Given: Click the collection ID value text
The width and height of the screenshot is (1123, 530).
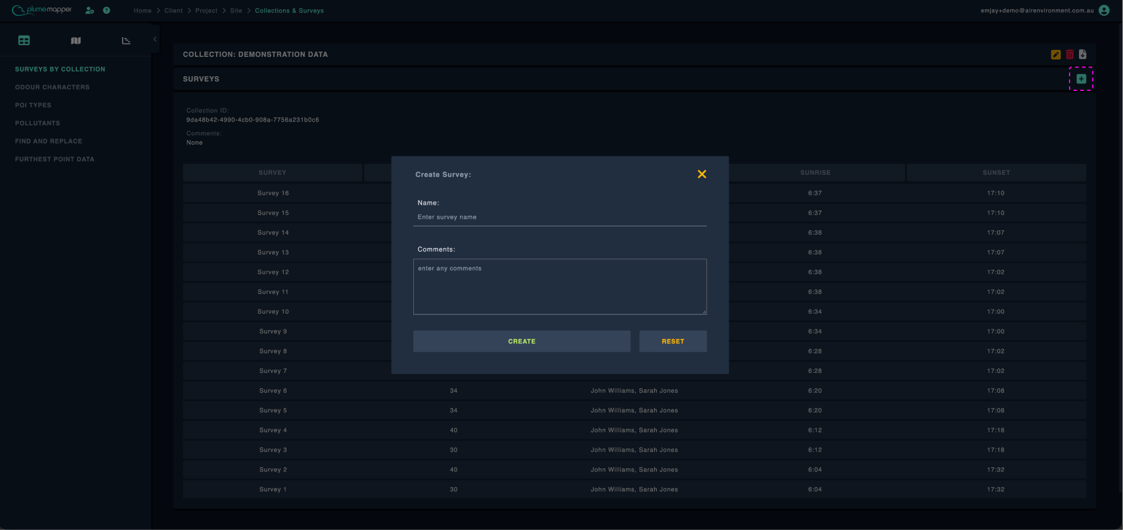Looking at the screenshot, I should [x=252, y=120].
